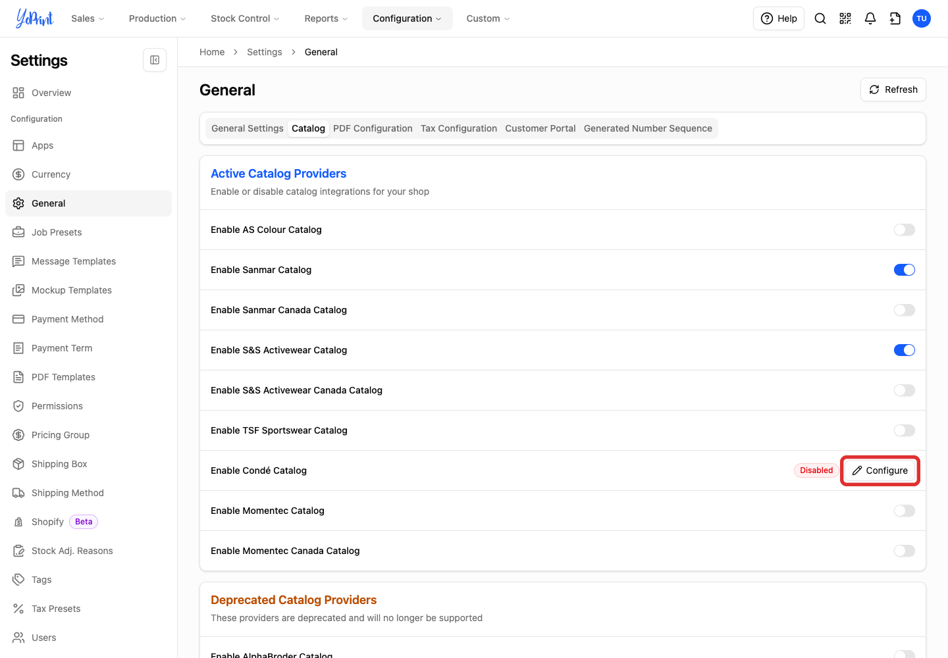The height and width of the screenshot is (658, 948).
Task: Switch on Momentec Canada Catalog toggle
Action: click(x=905, y=551)
